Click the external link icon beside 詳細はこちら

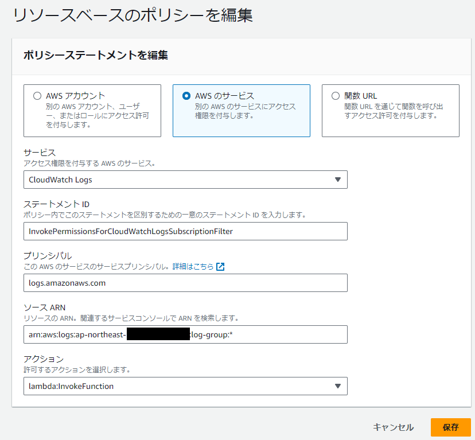pos(221,266)
